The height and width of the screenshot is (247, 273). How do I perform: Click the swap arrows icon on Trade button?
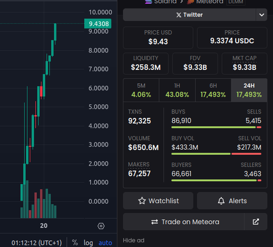[x=155, y=222]
